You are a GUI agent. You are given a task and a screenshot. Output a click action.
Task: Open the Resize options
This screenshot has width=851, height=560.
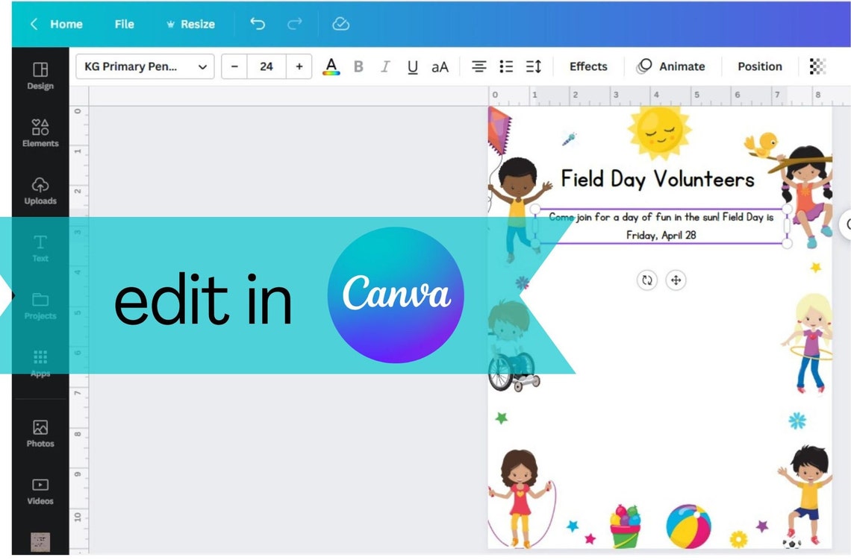(x=190, y=23)
